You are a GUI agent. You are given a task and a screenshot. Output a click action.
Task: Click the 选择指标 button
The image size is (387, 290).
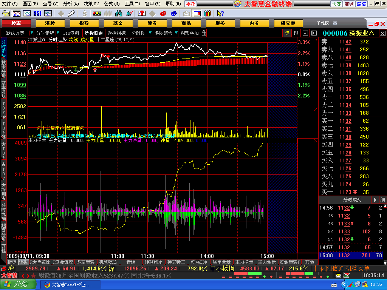pos(117,33)
